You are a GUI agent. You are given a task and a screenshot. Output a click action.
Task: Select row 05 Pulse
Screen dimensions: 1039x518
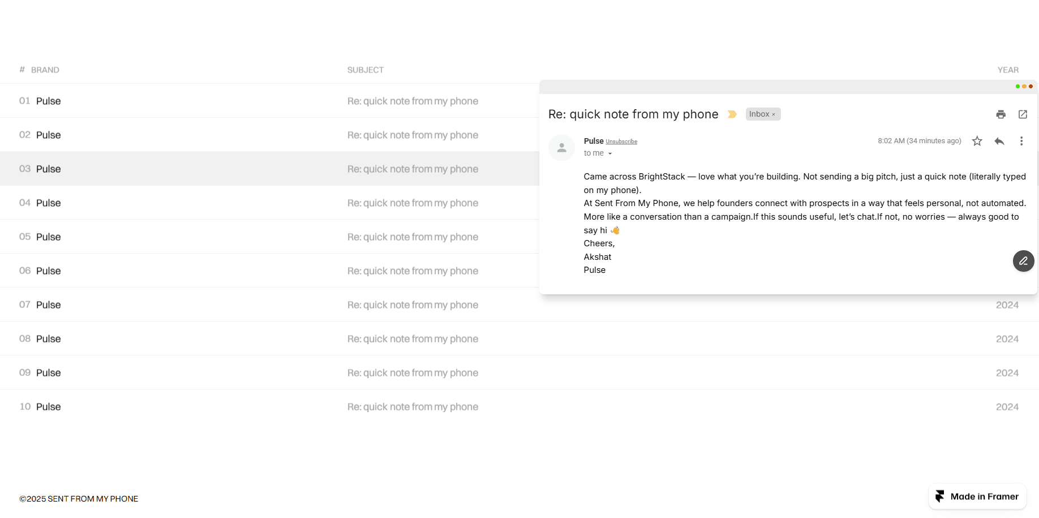269,237
